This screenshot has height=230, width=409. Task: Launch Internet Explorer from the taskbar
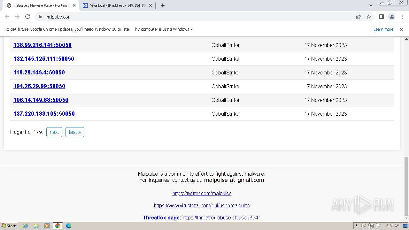pos(25,226)
